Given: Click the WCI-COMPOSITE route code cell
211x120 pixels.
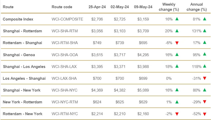Looking at the screenshot, I should coord(67,19).
